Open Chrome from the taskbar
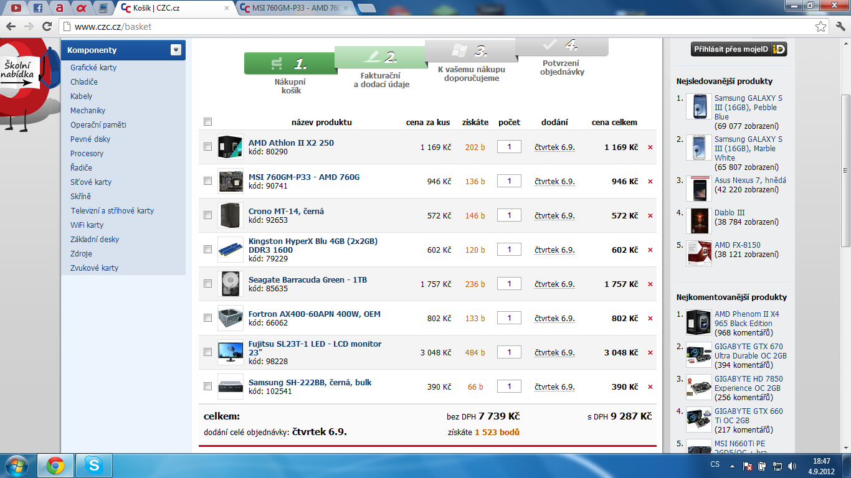 tap(55, 465)
